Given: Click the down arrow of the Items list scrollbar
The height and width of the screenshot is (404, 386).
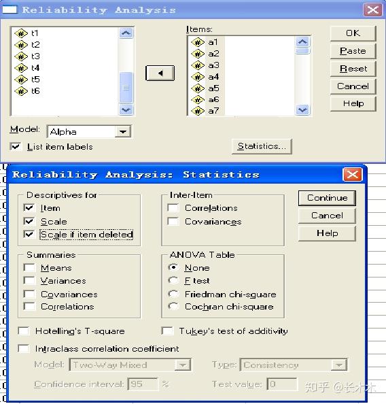Looking at the screenshot, I should pyautogui.click(x=302, y=110).
